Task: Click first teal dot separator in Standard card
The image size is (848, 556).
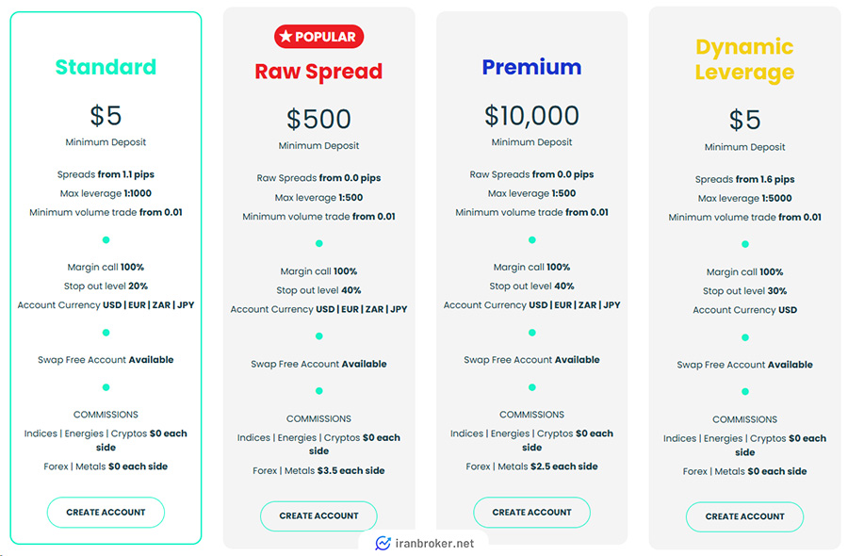Action: (x=106, y=239)
